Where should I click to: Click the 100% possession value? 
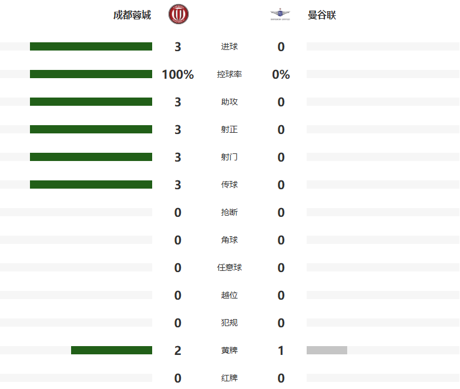(x=178, y=74)
